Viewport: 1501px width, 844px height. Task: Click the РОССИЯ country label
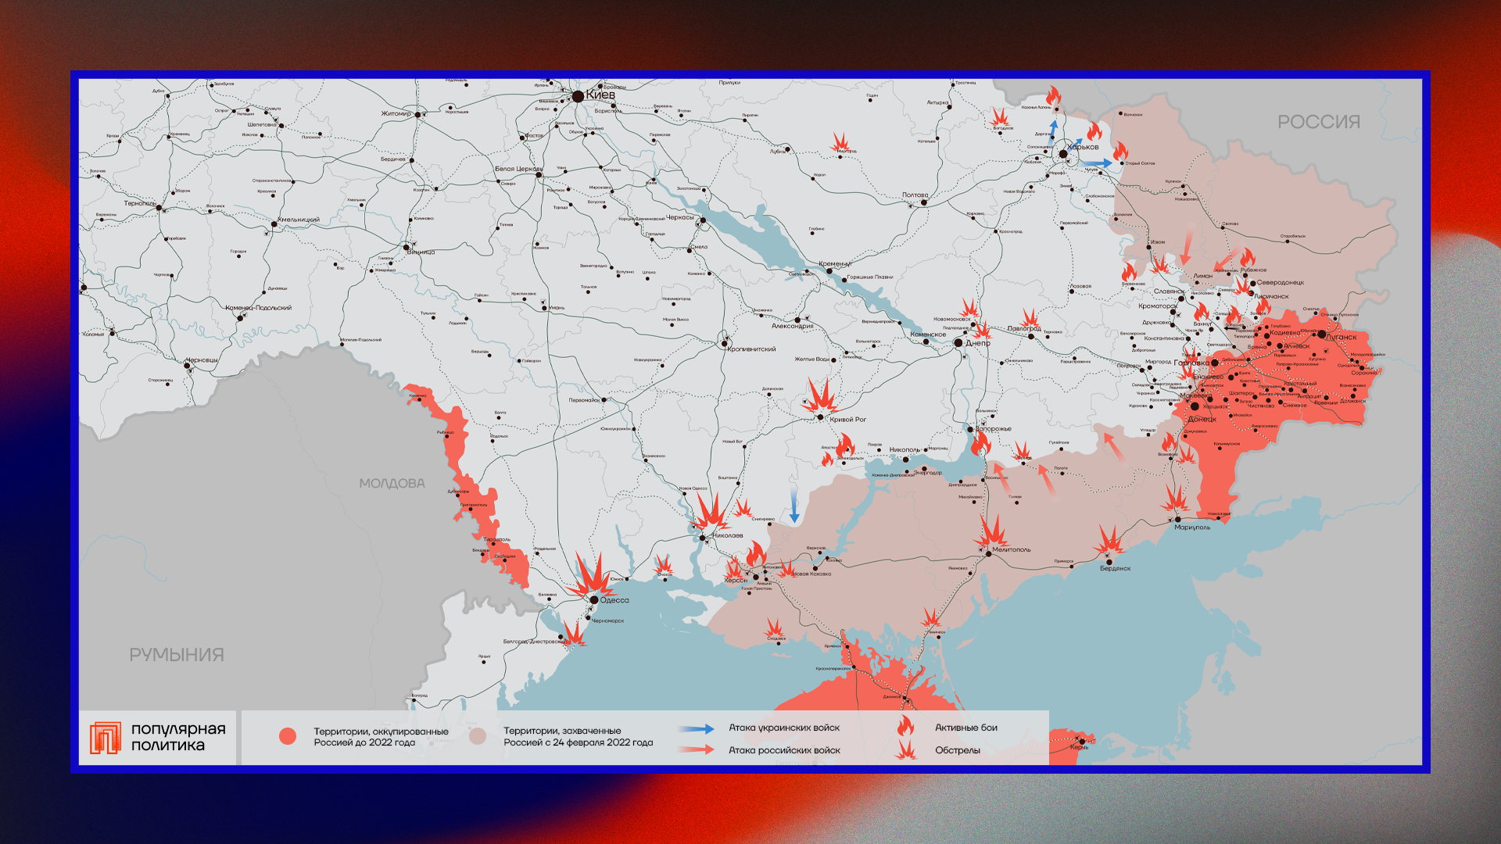1319,122
